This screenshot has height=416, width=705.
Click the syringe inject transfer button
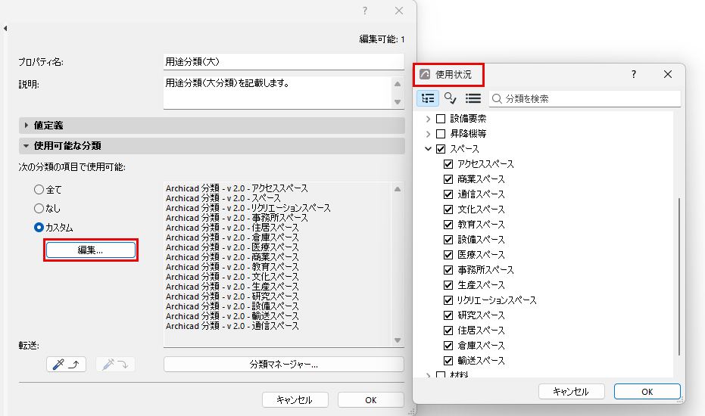[x=116, y=365]
